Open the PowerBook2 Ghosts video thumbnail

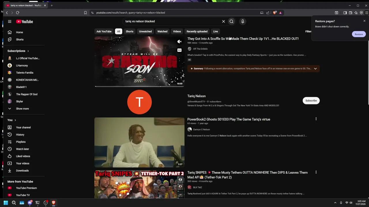139,142
